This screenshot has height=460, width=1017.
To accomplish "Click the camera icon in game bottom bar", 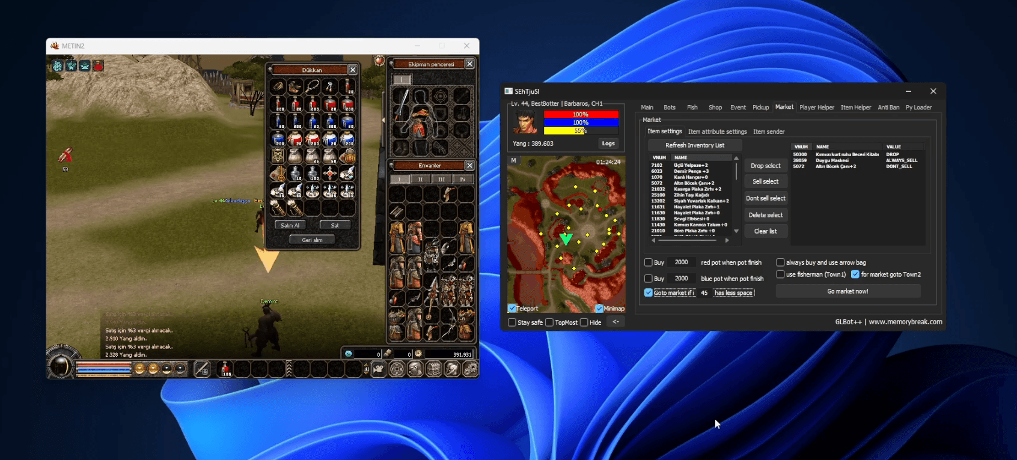I will click(x=379, y=369).
